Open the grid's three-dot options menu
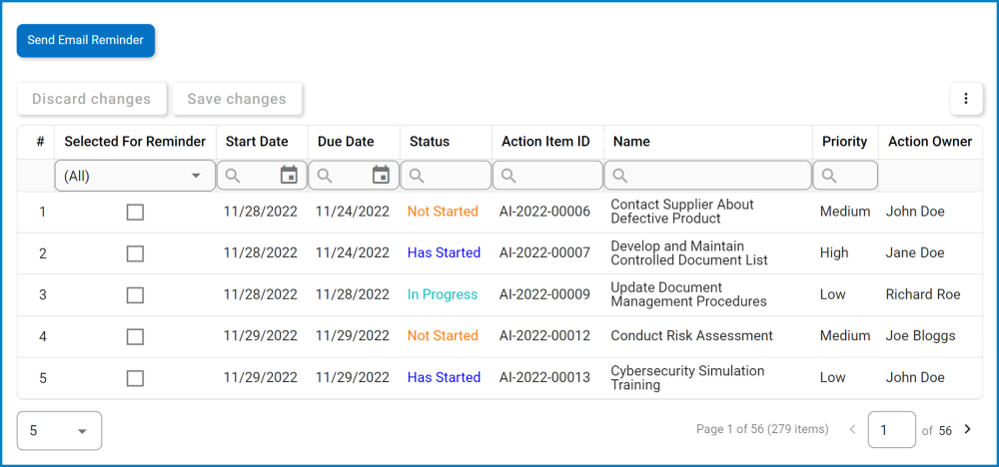The height and width of the screenshot is (467, 999). tap(965, 99)
